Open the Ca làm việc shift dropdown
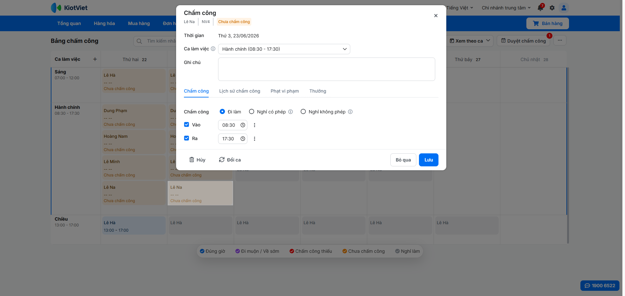This screenshot has width=625, height=296. 284,49
